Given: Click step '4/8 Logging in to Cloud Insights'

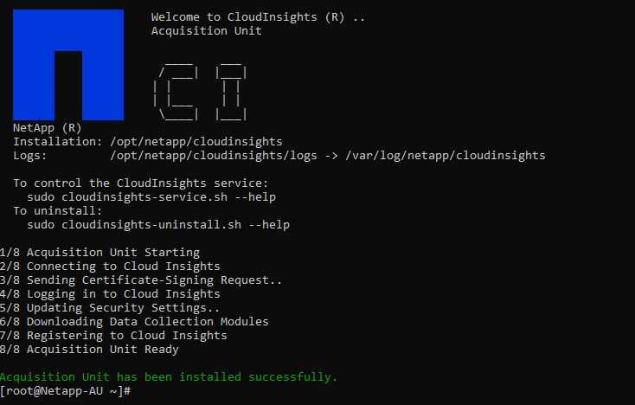Looking at the screenshot, I should (x=110, y=293).
